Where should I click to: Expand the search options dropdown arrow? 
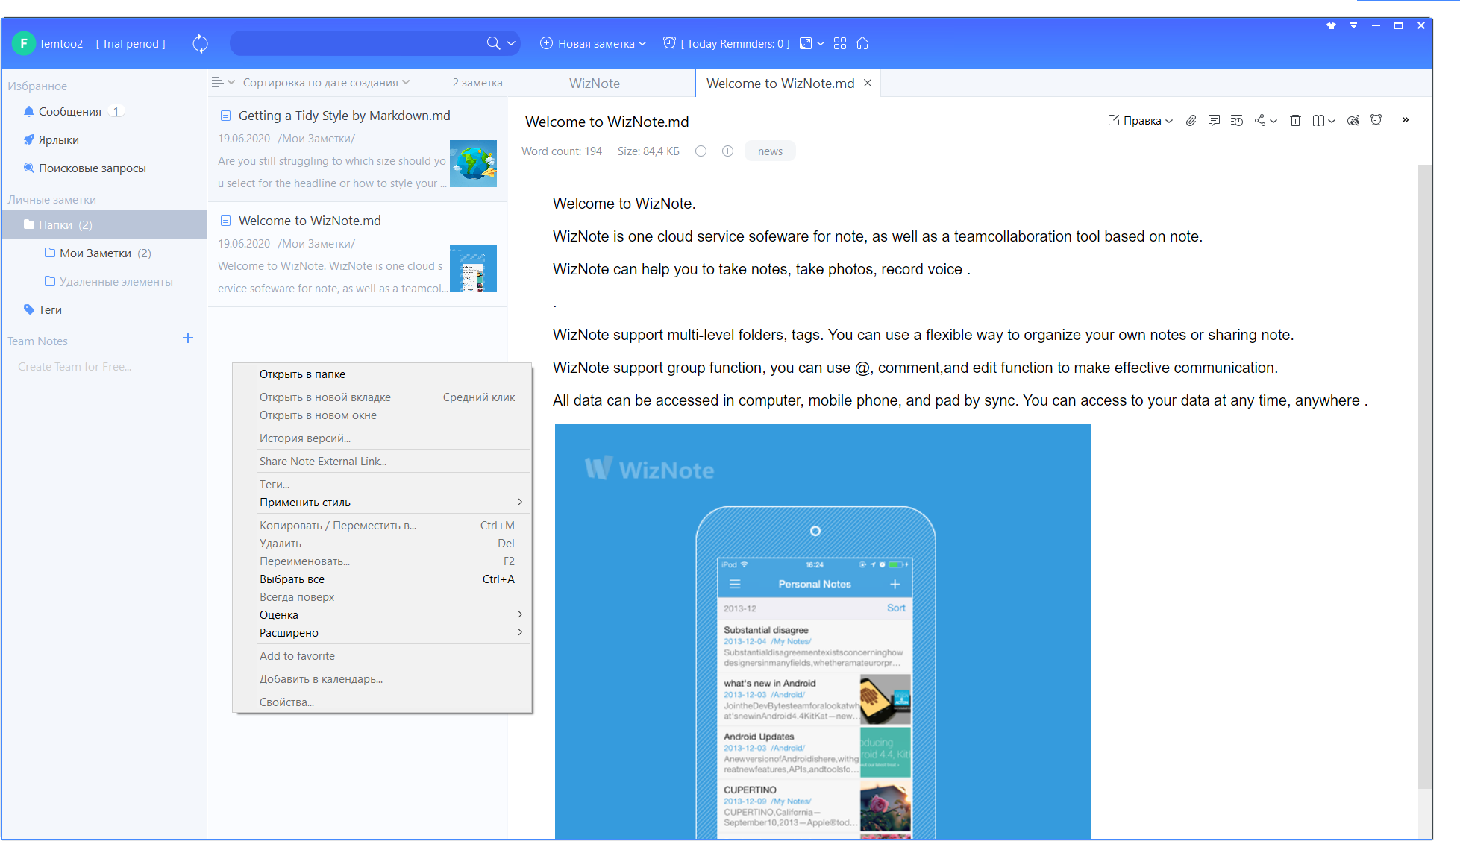(x=511, y=43)
